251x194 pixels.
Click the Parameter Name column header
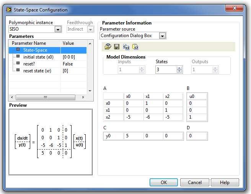(29, 43)
